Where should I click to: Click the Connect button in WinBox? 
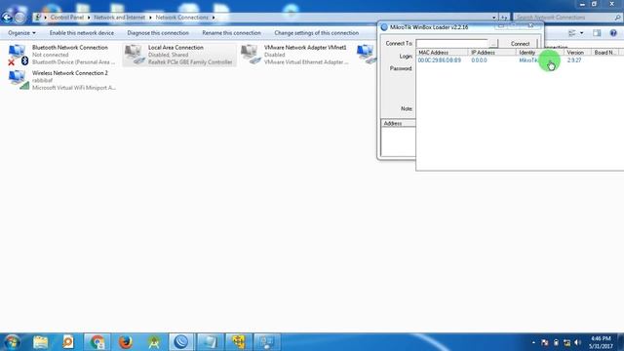point(520,44)
